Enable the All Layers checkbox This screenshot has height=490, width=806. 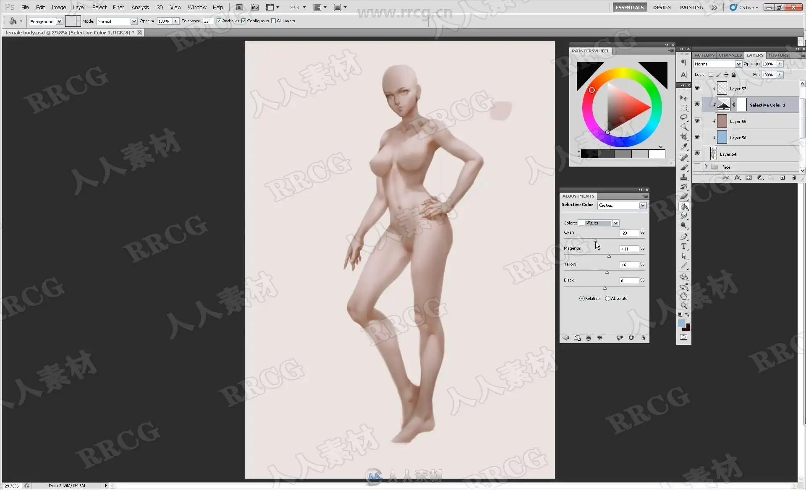[274, 21]
